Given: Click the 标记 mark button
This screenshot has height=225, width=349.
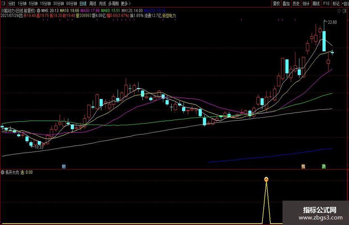Looking at the screenshot, I should (336, 4).
